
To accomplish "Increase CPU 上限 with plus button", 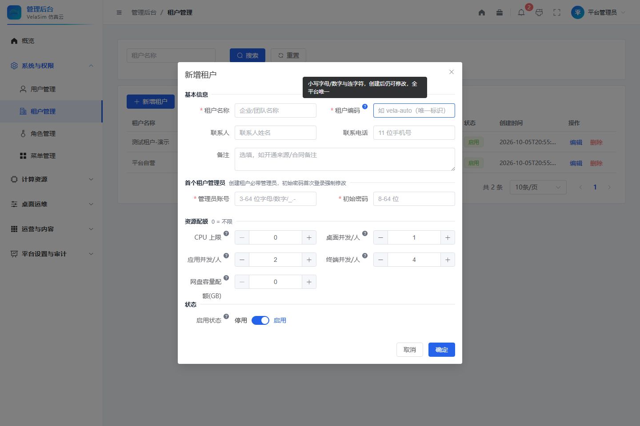I will pos(309,237).
